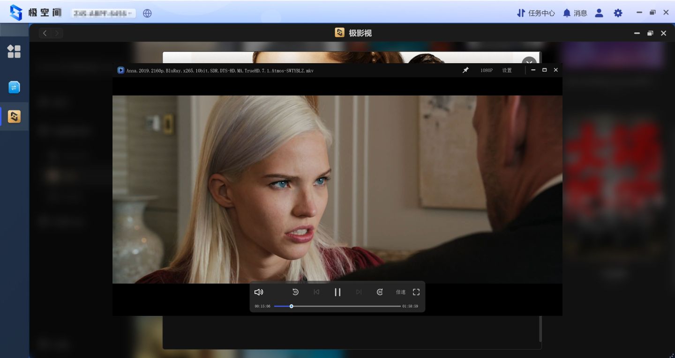The width and height of the screenshot is (675, 358).
Task: Open the 1080P resolution selector
Action: pyautogui.click(x=486, y=70)
